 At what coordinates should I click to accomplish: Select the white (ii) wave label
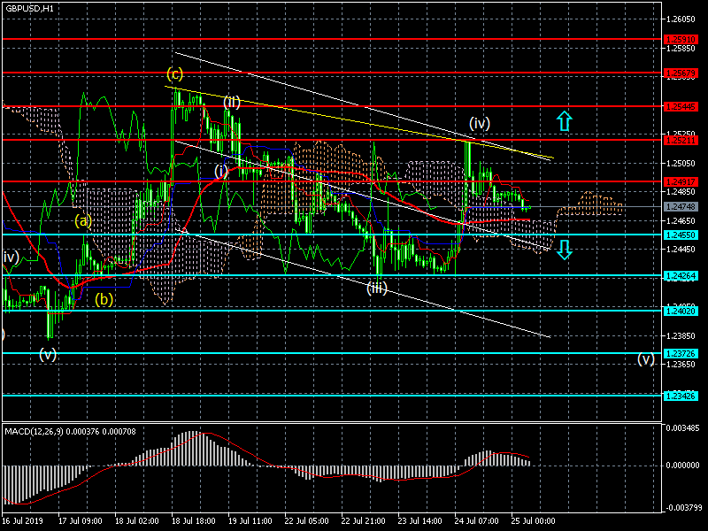coord(232,103)
